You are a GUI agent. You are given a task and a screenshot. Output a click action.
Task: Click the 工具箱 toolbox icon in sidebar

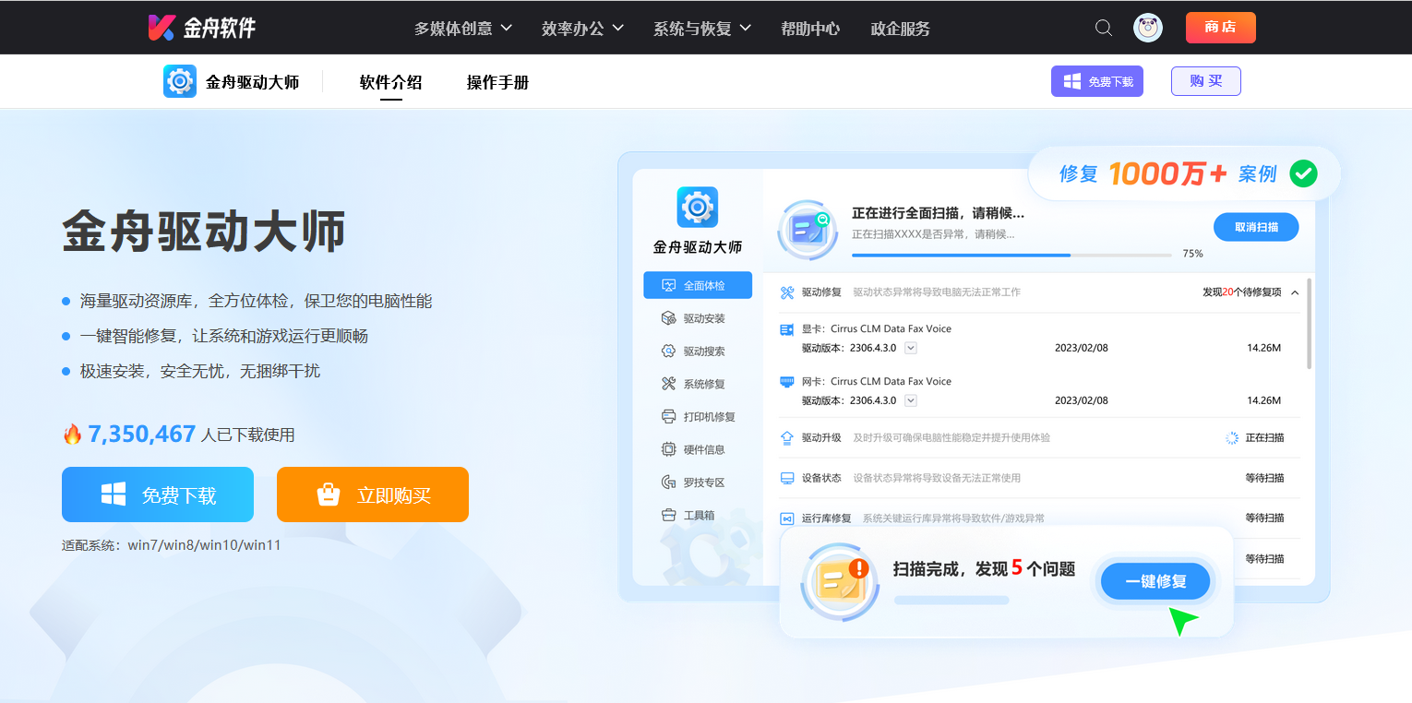click(669, 515)
